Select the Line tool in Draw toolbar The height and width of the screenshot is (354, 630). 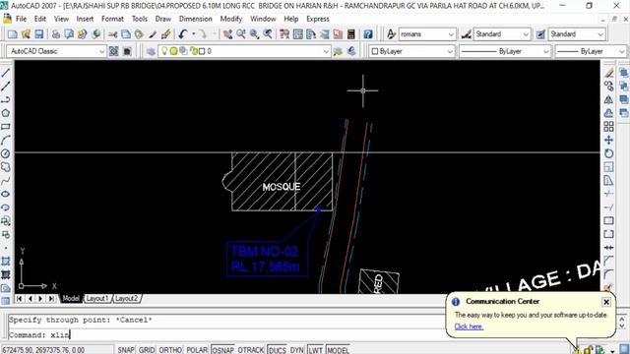(6, 73)
